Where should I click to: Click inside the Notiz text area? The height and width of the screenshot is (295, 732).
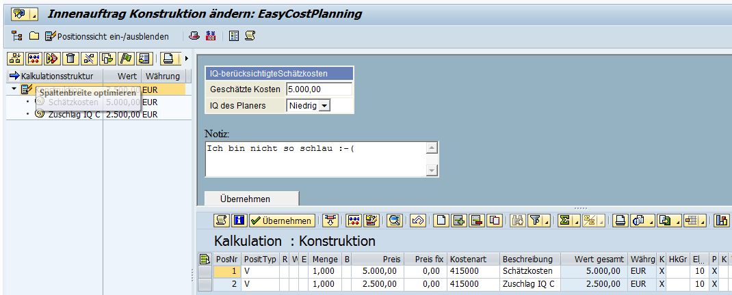(x=316, y=159)
